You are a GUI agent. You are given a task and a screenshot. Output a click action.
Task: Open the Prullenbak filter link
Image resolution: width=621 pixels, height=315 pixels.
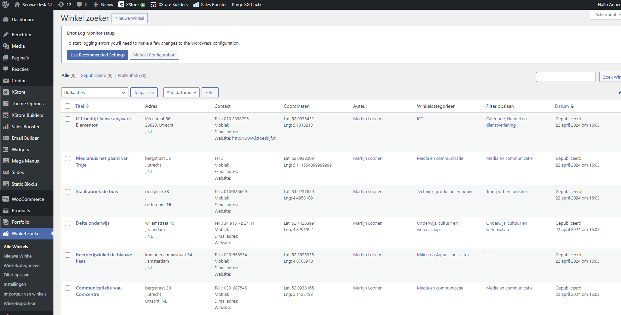tap(128, 76)
